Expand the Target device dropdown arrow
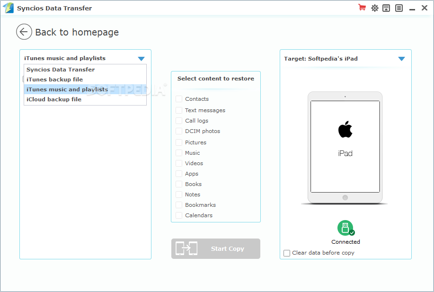This screenshot has height=292, width=434. coord(402,59)
